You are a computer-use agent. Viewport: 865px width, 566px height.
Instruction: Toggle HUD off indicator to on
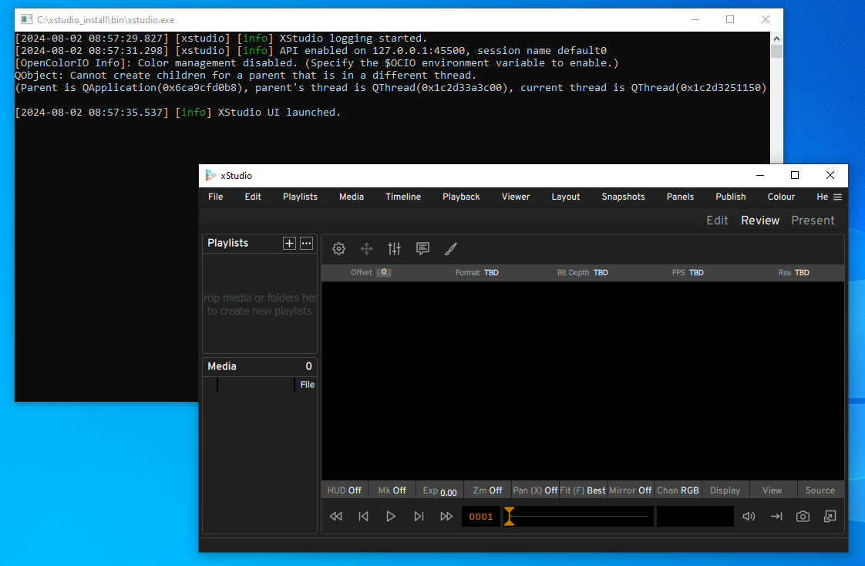pos(344,490)
